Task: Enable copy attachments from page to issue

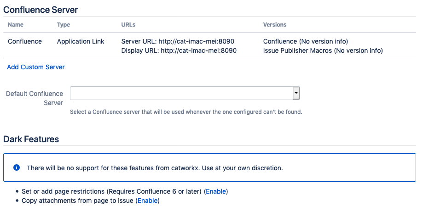Action: coord(148,201)
